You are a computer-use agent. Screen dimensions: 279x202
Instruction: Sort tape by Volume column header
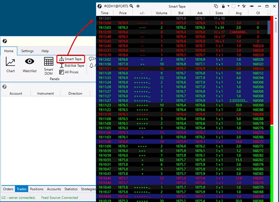pyautogui.click(x=161, y=13)
